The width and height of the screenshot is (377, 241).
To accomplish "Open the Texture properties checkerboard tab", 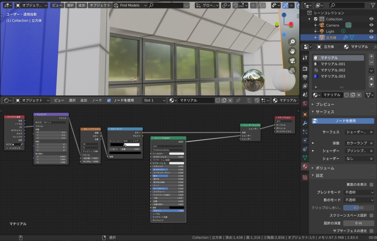I will point(305,177).
